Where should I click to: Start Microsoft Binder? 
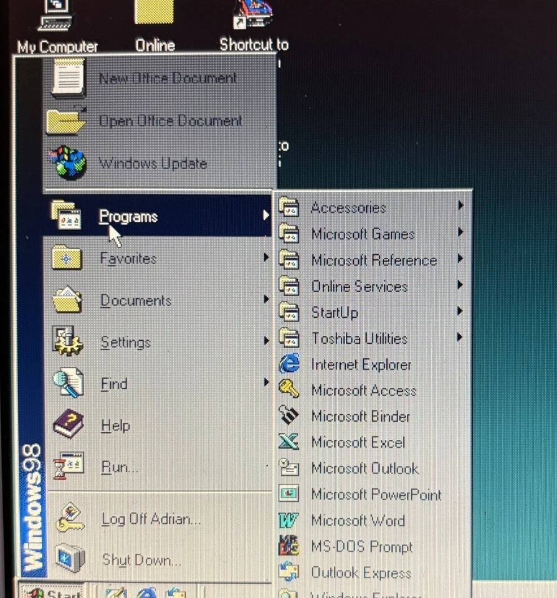[360, 416]
